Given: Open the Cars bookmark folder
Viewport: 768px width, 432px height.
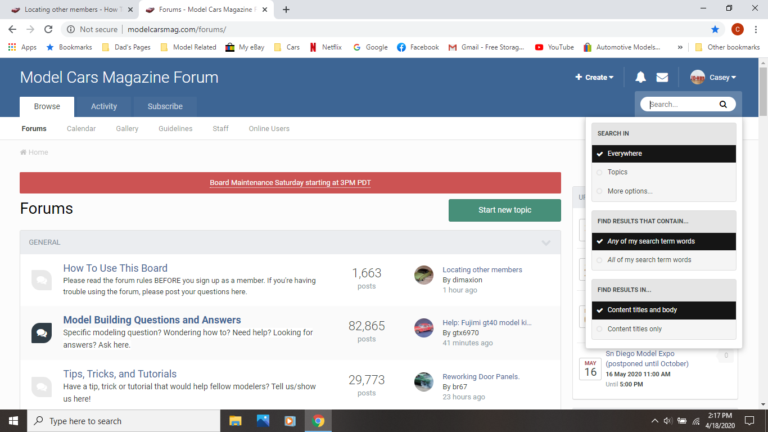Looking at the screenshot, I should (287, 47).
